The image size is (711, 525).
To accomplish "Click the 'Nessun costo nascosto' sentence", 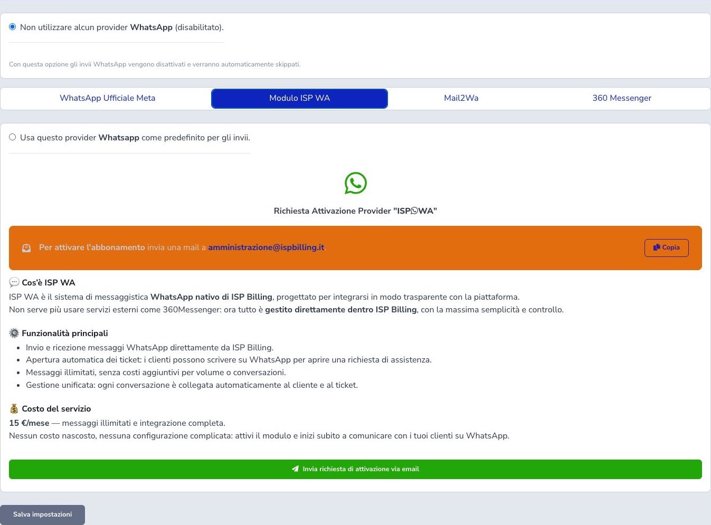I will coord(259,436).
